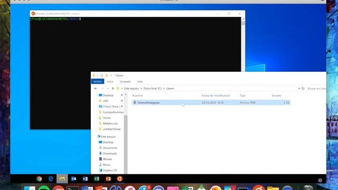Image resolution: width=338 pixels, height=190 pixels.
Task: Click the Archivo PEM type cell
Action: coord(248,103)
